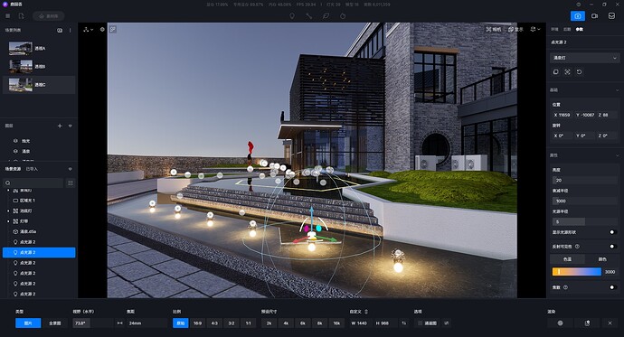Enable the channel map checkbox

pyautogui.click(x=420, y=323)
